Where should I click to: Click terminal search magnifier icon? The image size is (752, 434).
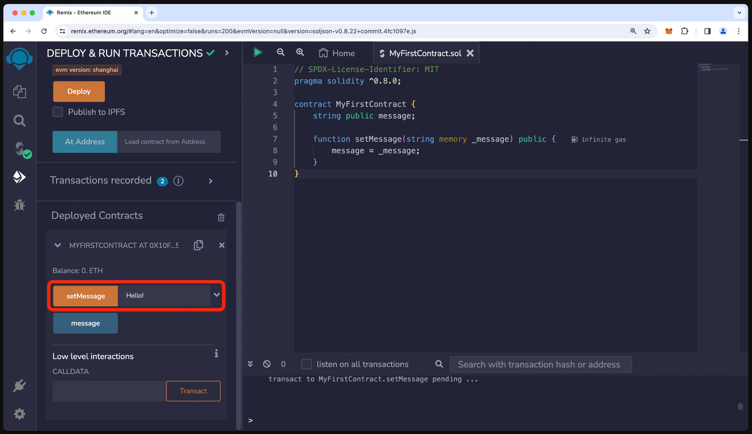tap(439, 364)
